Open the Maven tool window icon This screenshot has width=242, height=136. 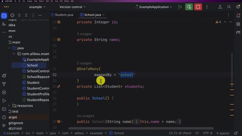point(238,32)
